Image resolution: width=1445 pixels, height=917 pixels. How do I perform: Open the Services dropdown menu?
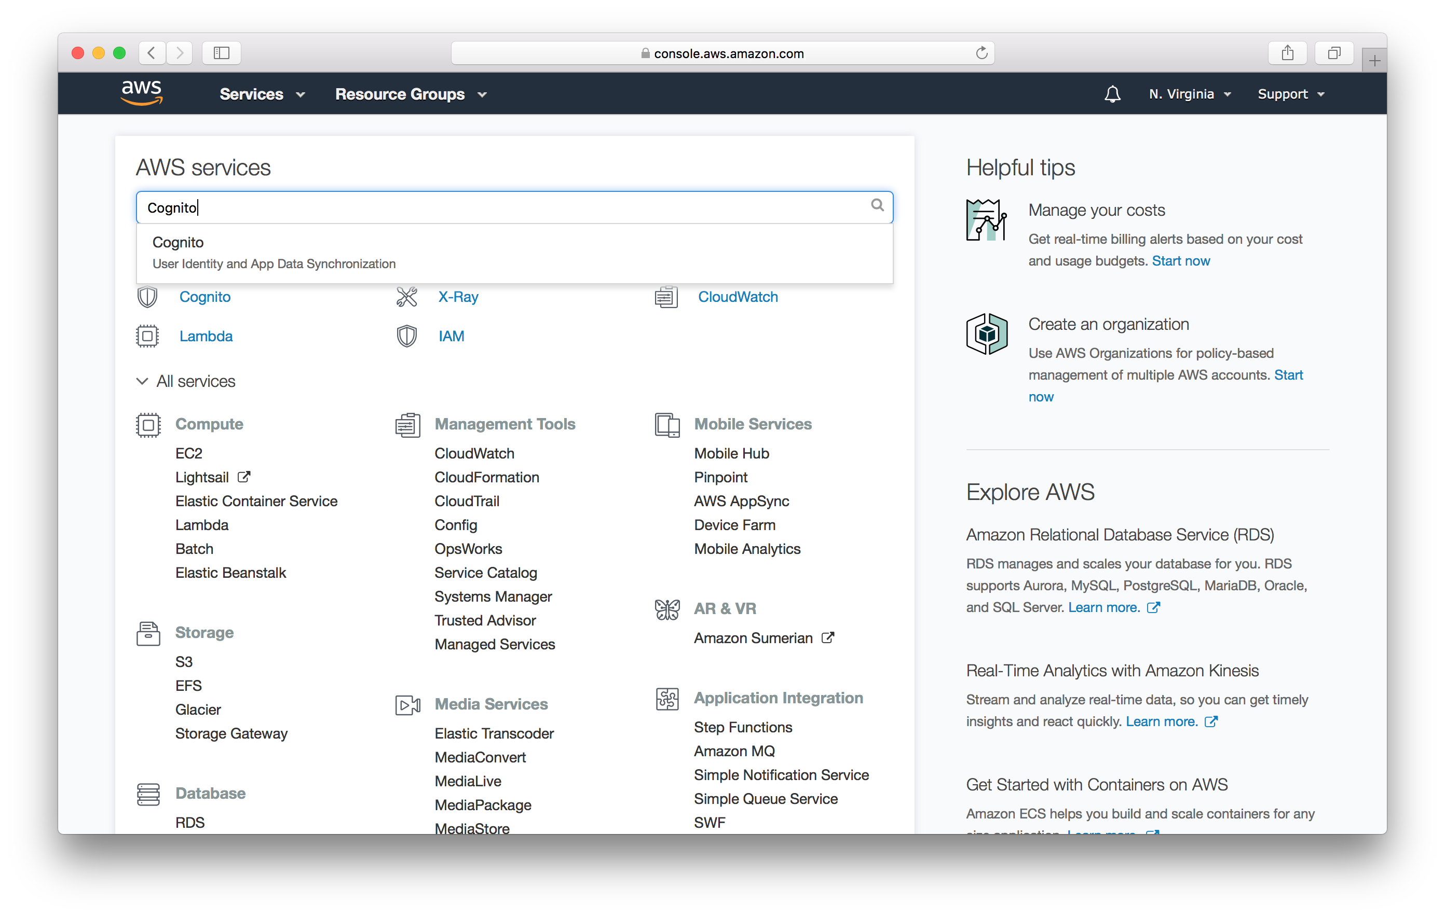pos(257,94)
